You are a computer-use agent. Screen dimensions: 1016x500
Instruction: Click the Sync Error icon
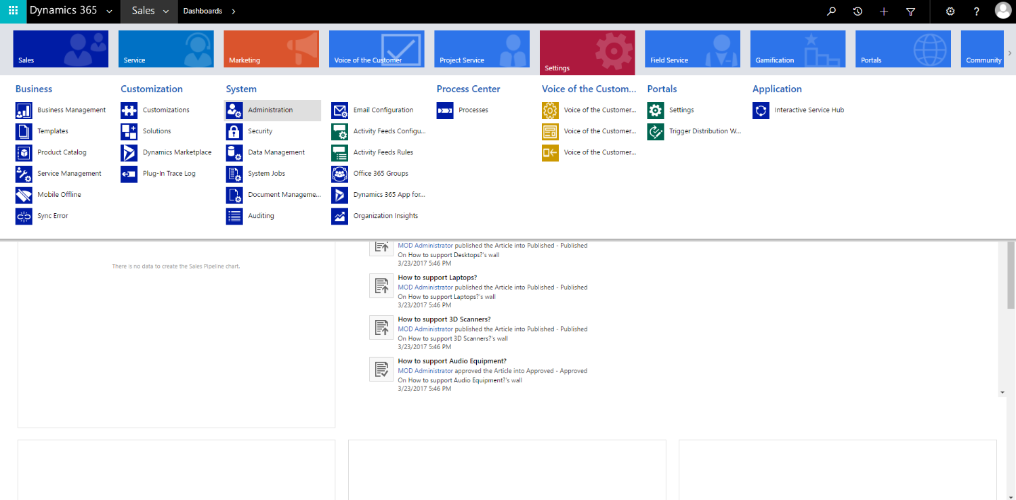(24, 216)
